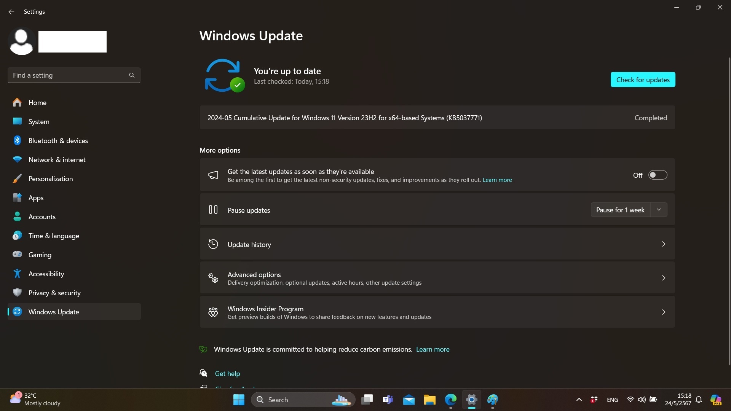The width and height of the screenshot is (731, 411).
Task: Click the Windows Update sidebar icon
Action: (x=17, y=311)
